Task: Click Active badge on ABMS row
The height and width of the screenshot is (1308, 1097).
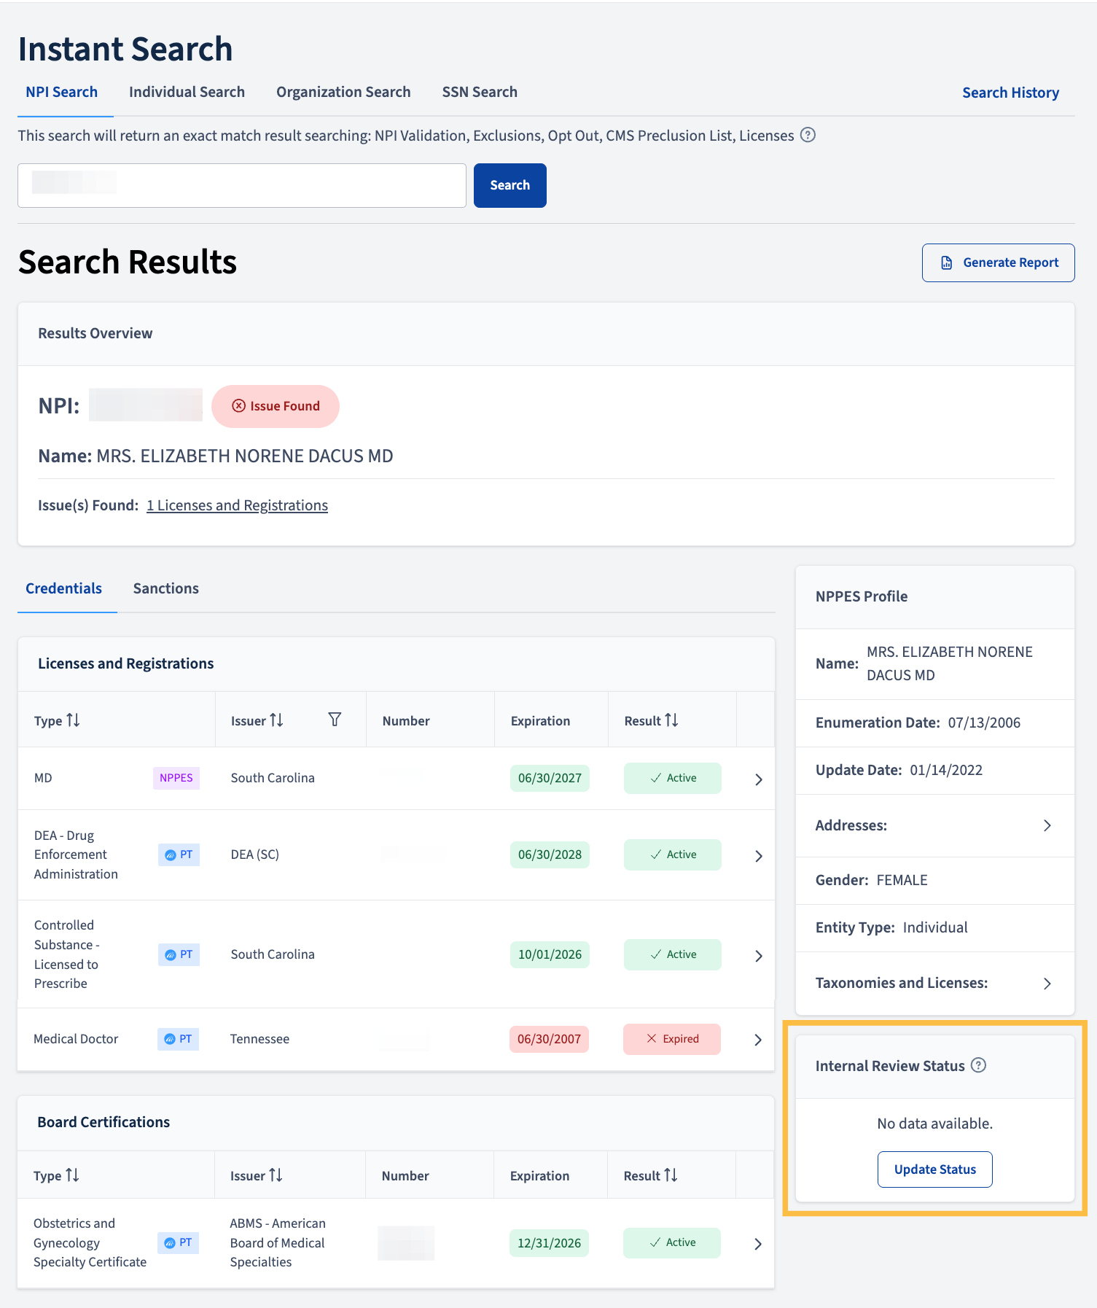Action: click(672, 1242)
